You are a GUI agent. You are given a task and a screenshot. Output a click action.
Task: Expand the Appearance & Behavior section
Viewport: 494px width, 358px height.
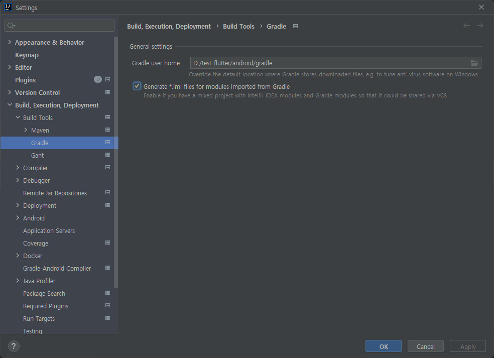pos(10,42)
